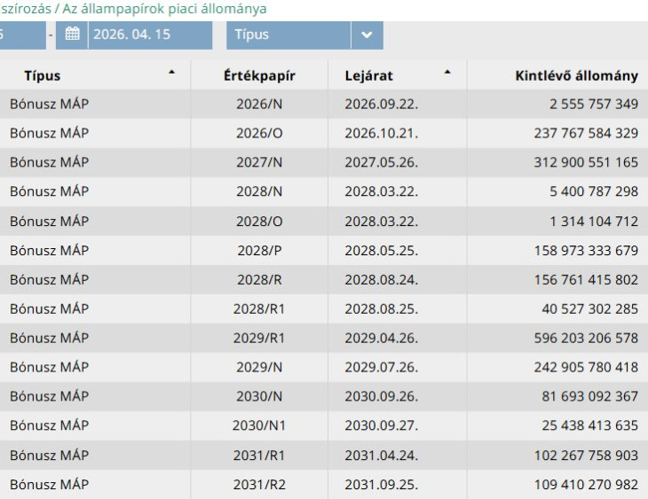The image size is (648, 499).
Task: Click the 2027/N security row
Action: 259,162
